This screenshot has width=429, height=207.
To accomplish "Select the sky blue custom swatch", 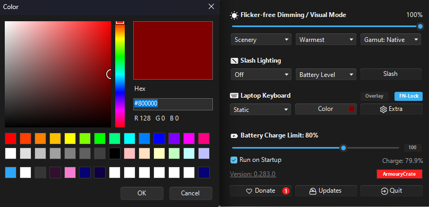I will pyautogui.click(x=11, y=172).
